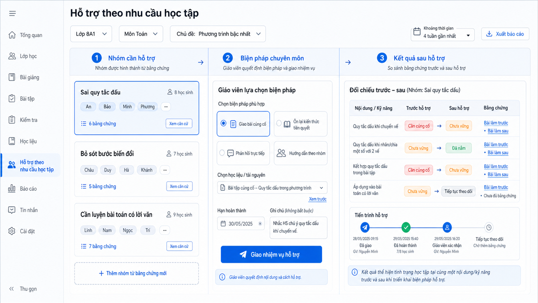
Task: Open the Lớp 8A1 class dropdown
Action: pos(91,34)
